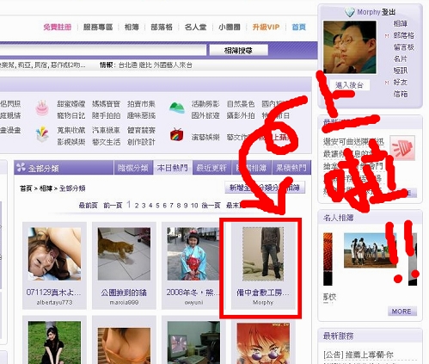Click 全部分類 in the breadcrumb trail
The image size is (429, 364).
coord(72,188)
